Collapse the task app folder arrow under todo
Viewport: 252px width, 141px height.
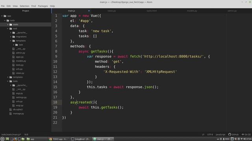pos(8,29)
